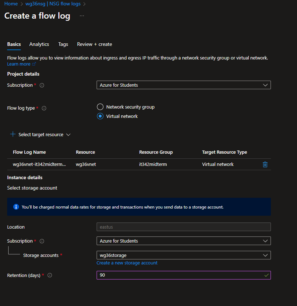Open the Tags tab
Screen dimensions: 297x306
point(63,44)
